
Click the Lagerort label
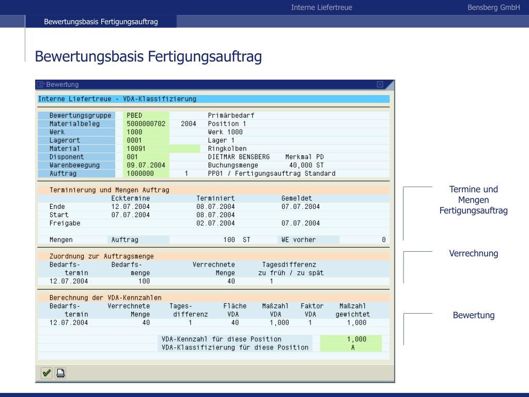(x=65, y=141)
